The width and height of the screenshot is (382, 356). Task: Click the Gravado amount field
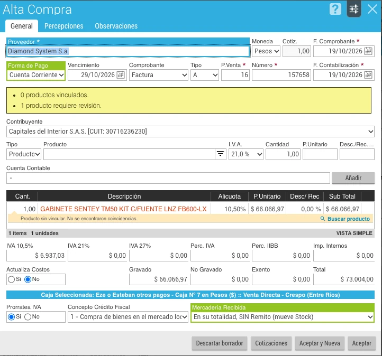pyautogui.click(x=159, y=279)
